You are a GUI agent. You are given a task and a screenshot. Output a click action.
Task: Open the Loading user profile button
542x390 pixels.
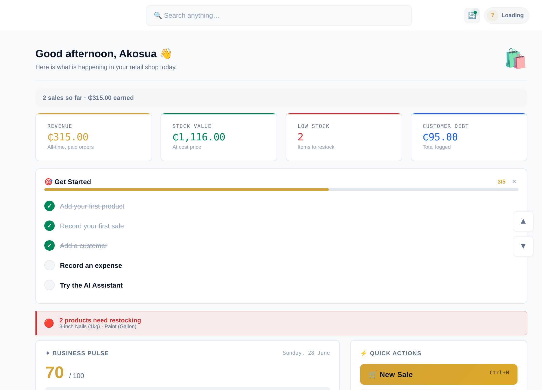coord(507,16)
